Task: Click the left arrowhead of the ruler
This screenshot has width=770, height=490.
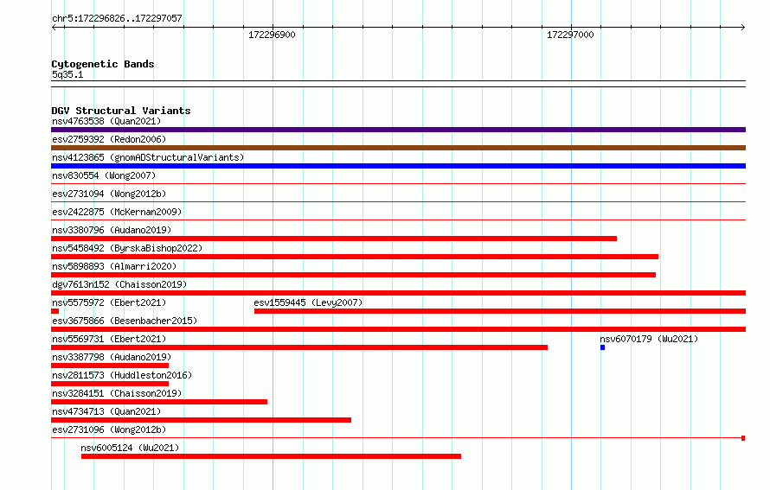Action: [54, 28]
